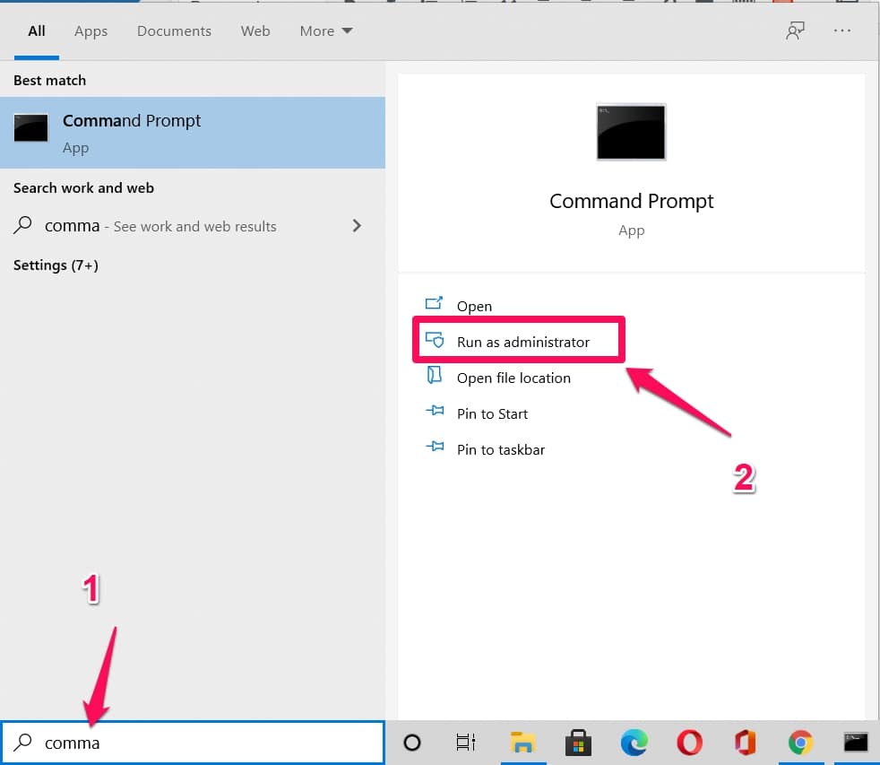The width and height of the screenshot is (880, 765).
Task: Launch Google Chrome from taskbar
Action: click(800, 743)
